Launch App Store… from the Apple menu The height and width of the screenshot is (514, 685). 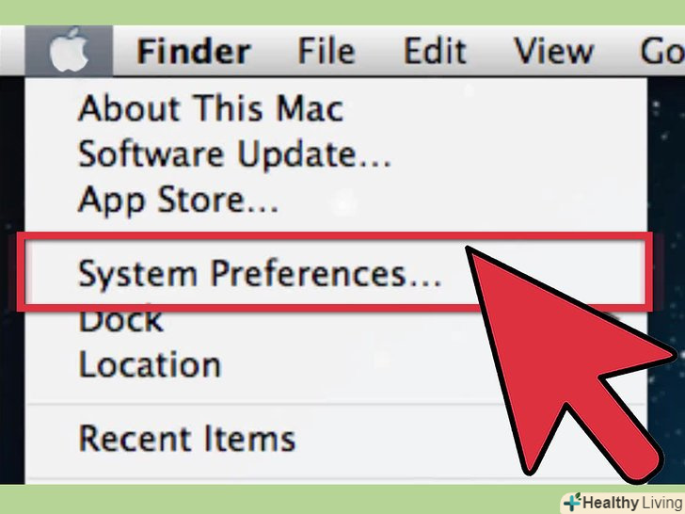click(178, 200)
